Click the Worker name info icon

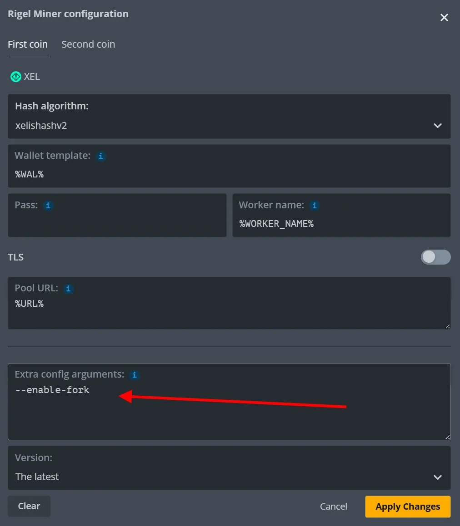click(314, 206)
